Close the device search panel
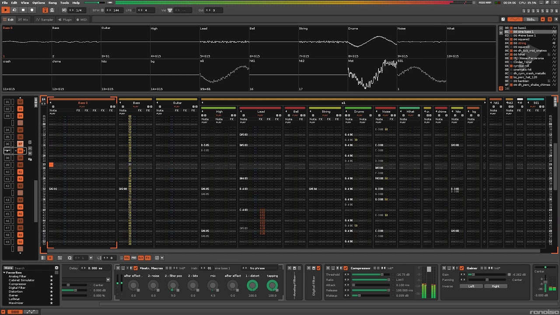 pyautogui.click(x=56, y=268)
